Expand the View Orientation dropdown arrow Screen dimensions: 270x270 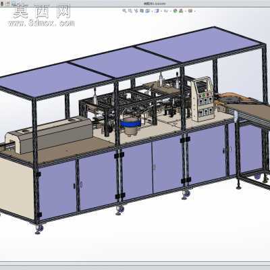[x=152, y=11]
